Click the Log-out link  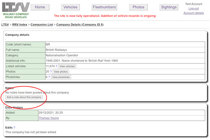tap(194, 8)
